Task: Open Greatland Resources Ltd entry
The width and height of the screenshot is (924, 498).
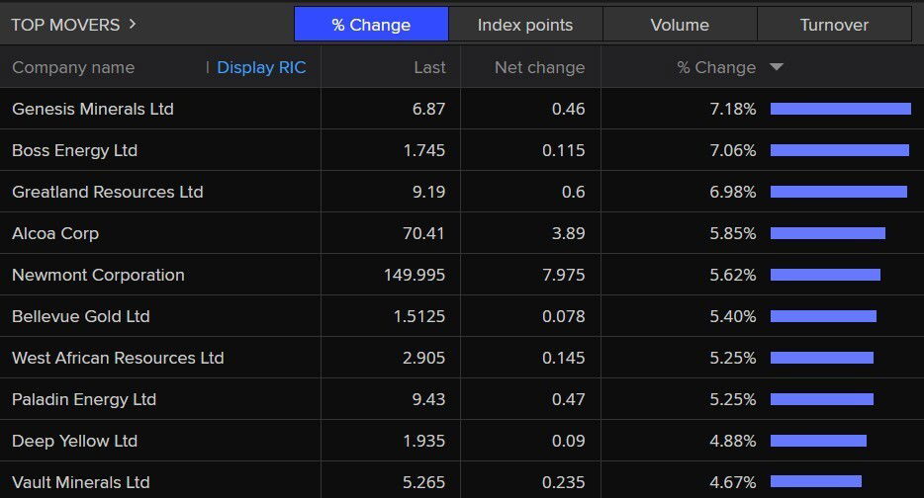Action: [108, 192]
